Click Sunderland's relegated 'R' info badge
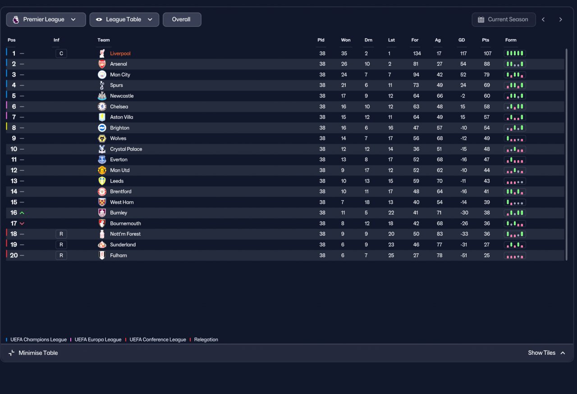The width and height of the screenshot is (577, 394). click(61, 245)
